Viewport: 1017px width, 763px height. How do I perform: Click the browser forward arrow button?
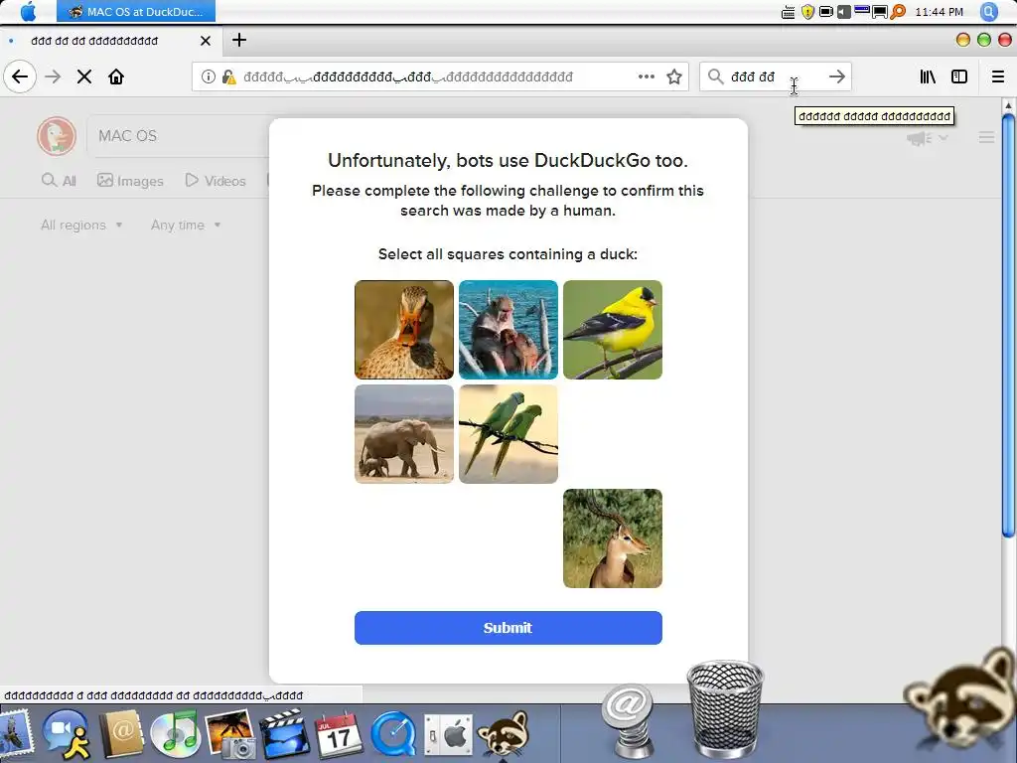(x=53, y=76)
